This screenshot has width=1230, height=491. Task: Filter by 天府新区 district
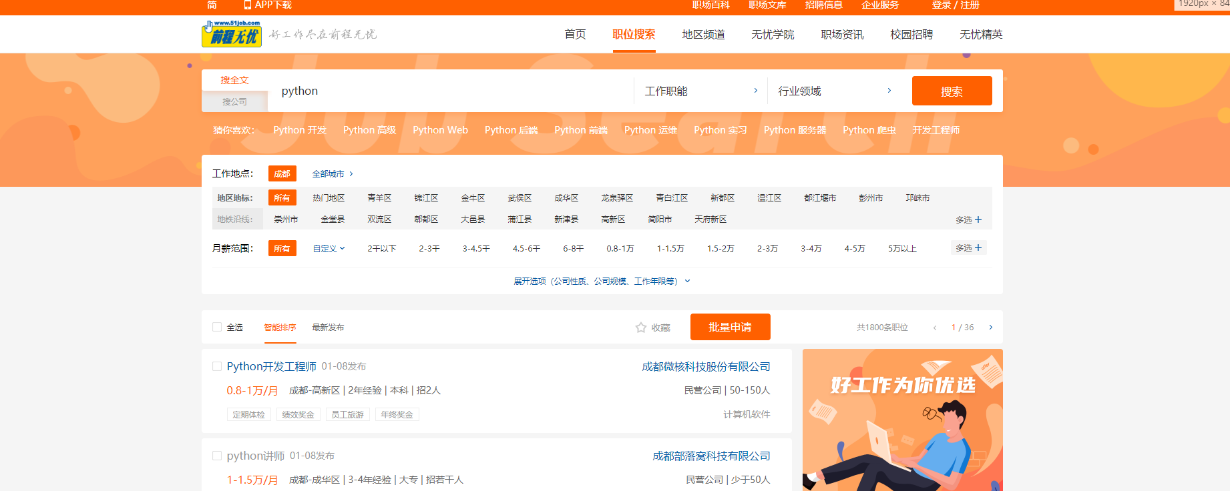[710, 219]
